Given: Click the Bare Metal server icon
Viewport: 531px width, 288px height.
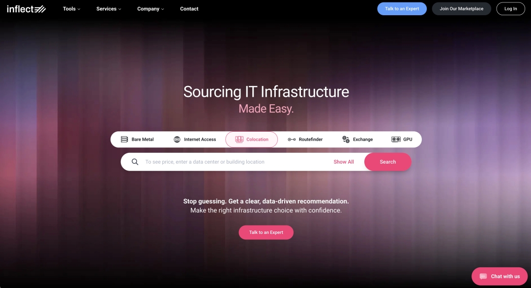Looking at the screenshot, I should coord(124,140).
